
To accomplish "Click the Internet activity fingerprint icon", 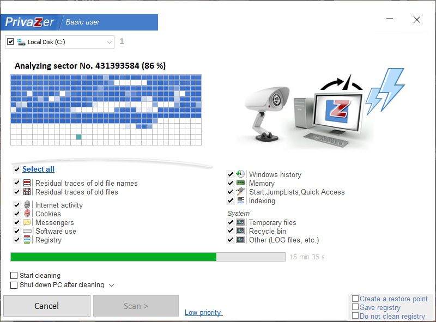I will point(27,205).
